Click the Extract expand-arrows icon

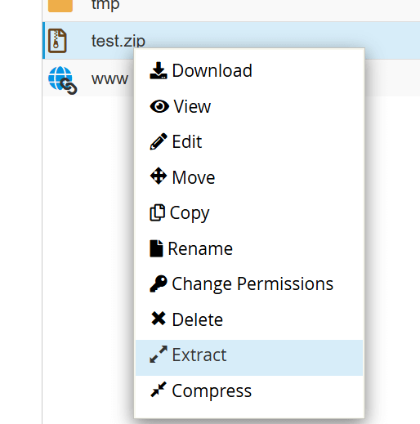click(x=159, y=355)
